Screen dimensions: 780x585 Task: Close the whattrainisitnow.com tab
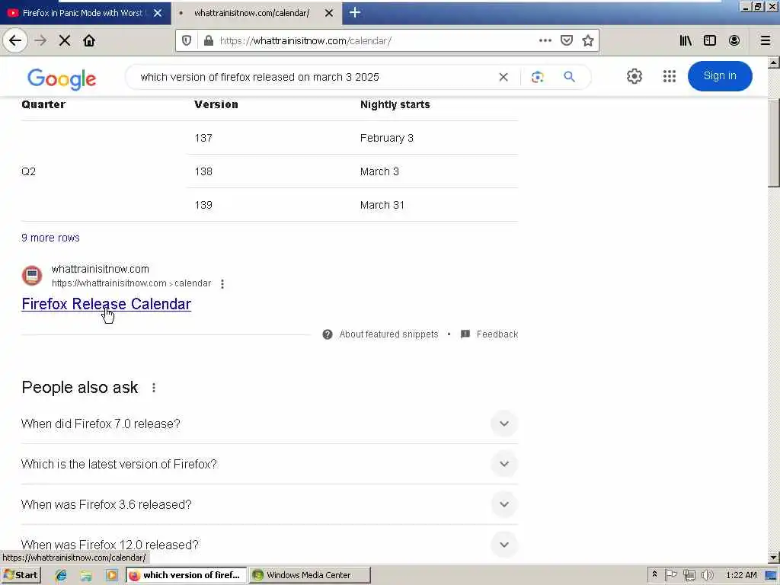tap(329, 13)
